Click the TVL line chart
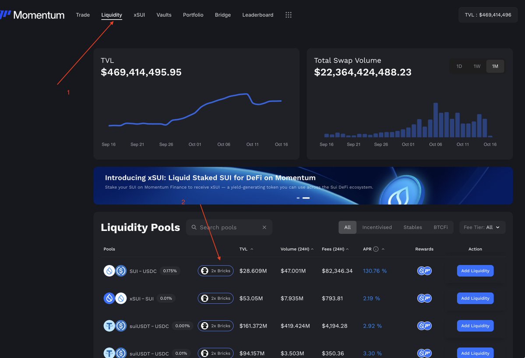Image resolution: width=525 pixels, height=358 pixels. 195,110
